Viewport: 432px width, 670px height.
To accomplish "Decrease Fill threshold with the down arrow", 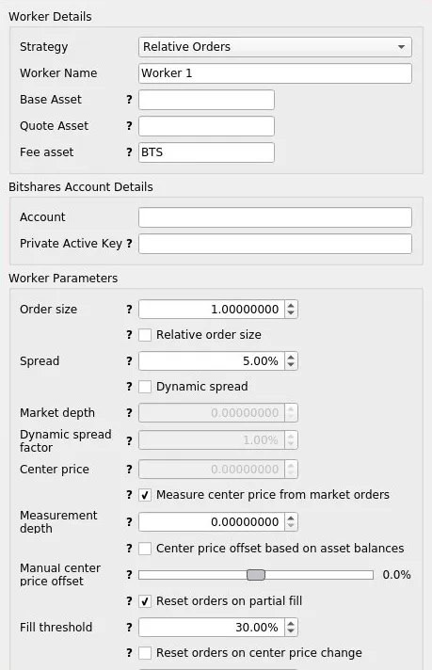I will click(291, 631).
